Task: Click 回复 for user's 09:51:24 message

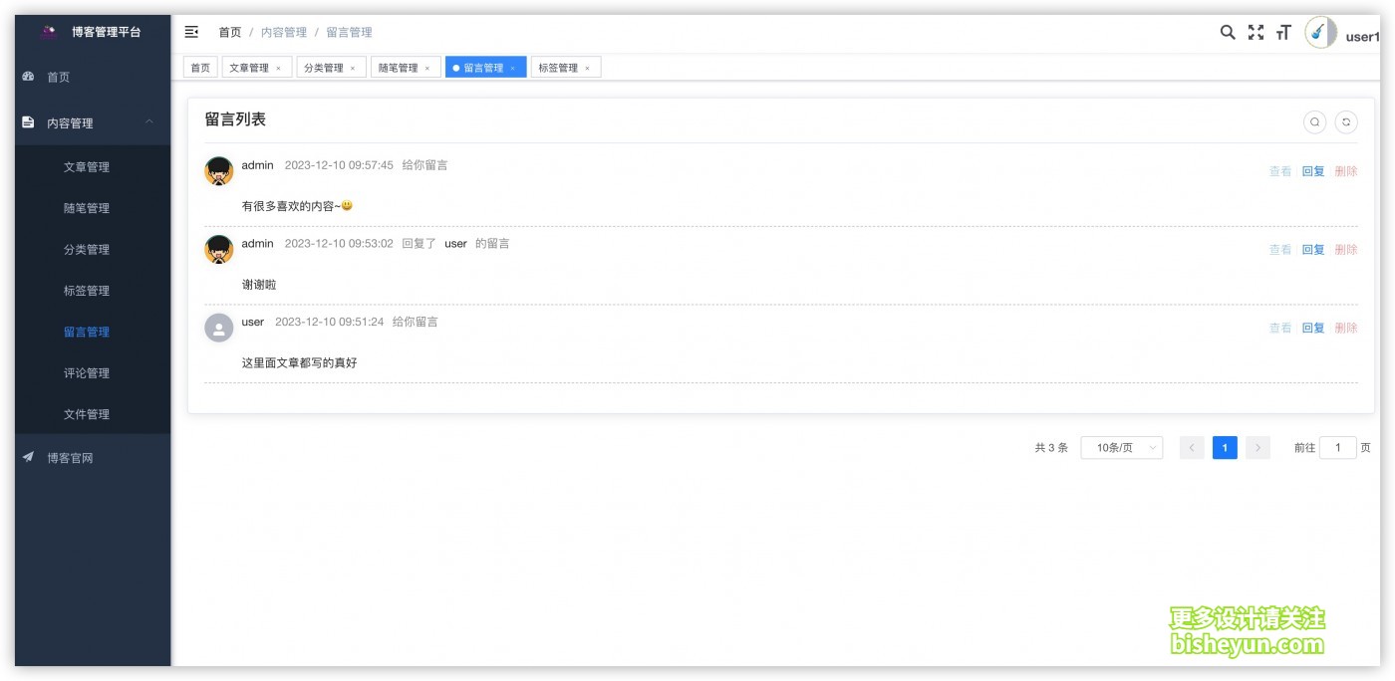Action: coord(1313,328)
